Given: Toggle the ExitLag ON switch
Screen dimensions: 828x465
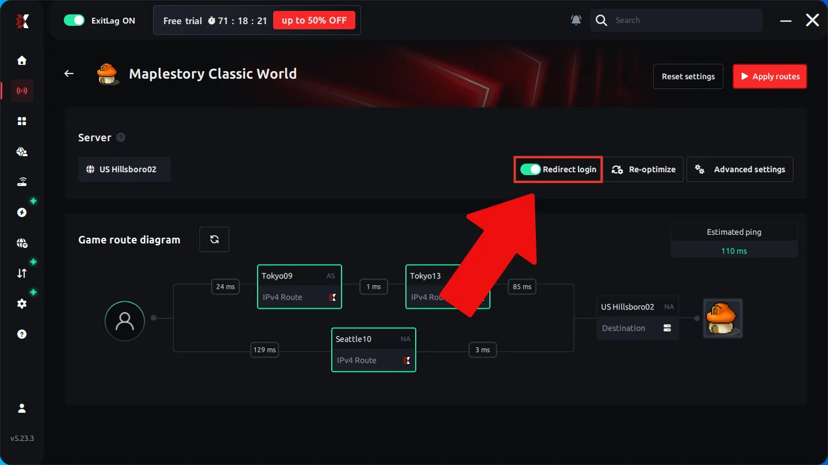Looking at the screenshot, I should [x=74, y=20].
